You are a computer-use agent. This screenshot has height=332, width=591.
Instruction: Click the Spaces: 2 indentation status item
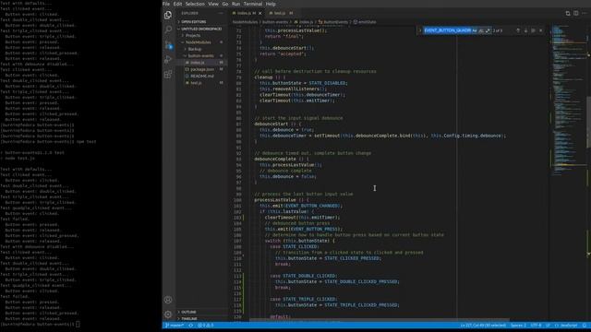tap(518, 326)
